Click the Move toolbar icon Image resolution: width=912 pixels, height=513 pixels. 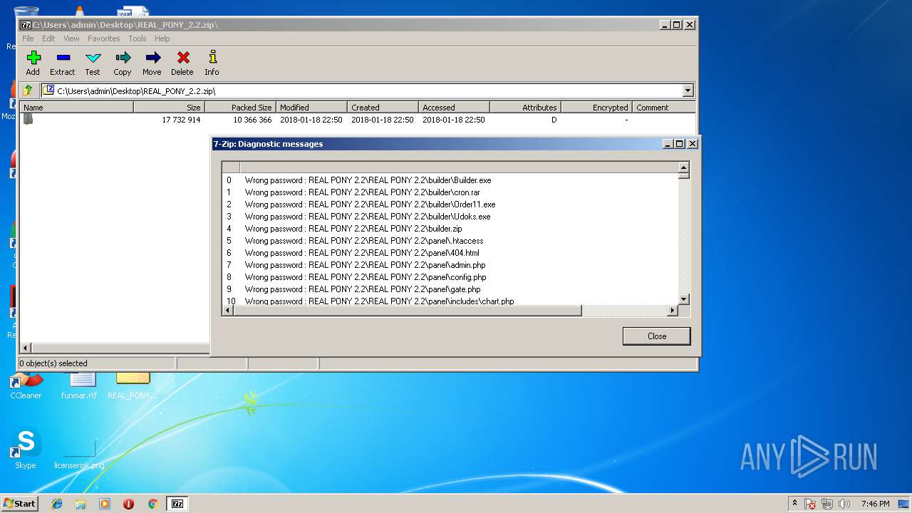pyautogui.click(x=152, y=63)
